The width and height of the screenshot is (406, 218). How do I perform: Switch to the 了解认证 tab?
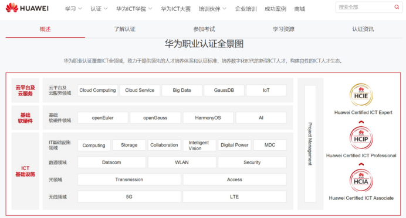click(x=125, y=29)
